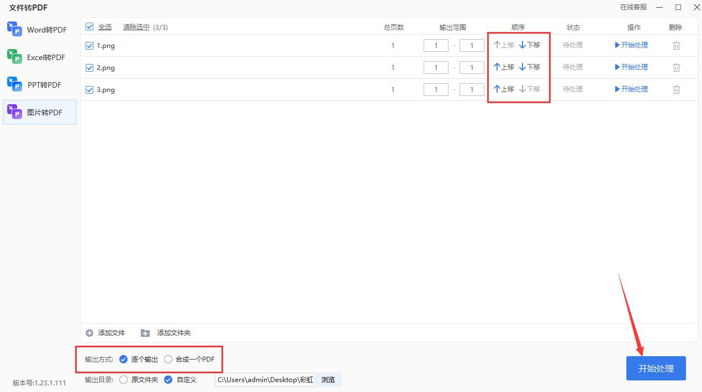Click the output range field of 2.png
This screenshot has width=702, height=392.
point(436,67)
